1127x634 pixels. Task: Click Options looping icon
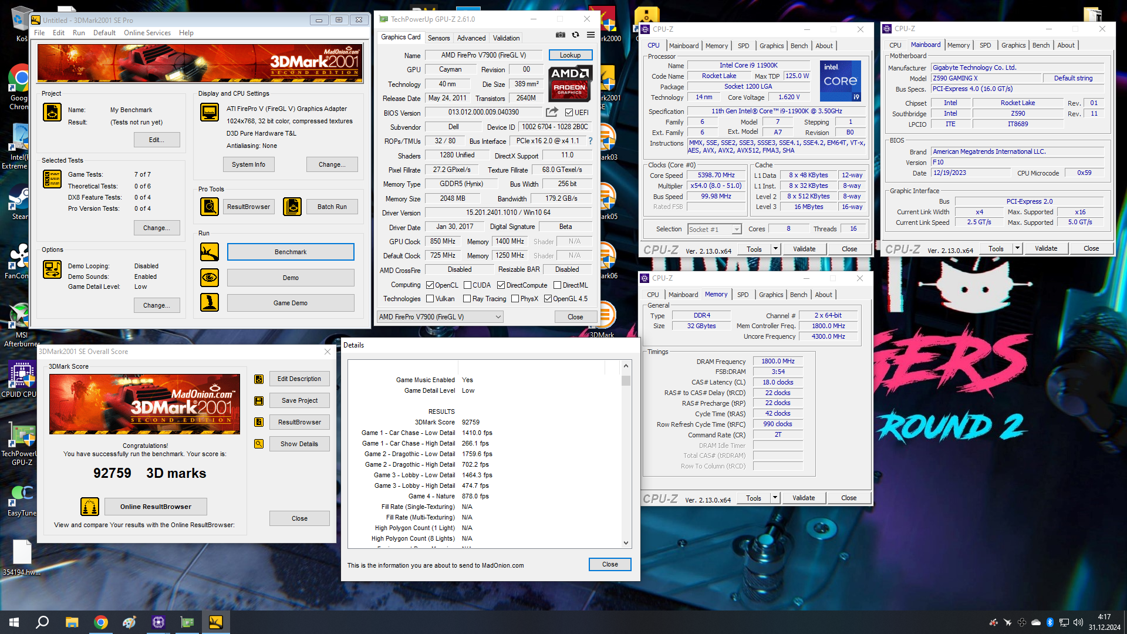point(52,269)
